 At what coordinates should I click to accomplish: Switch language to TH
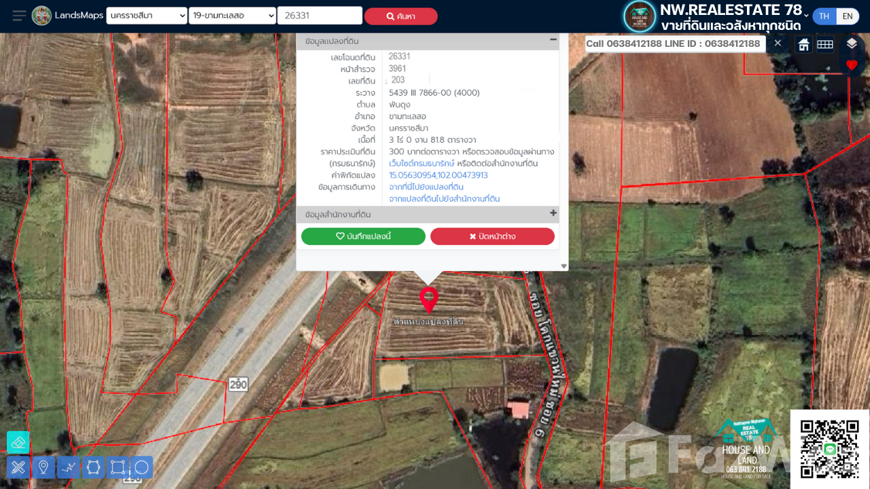coord(824,16)
